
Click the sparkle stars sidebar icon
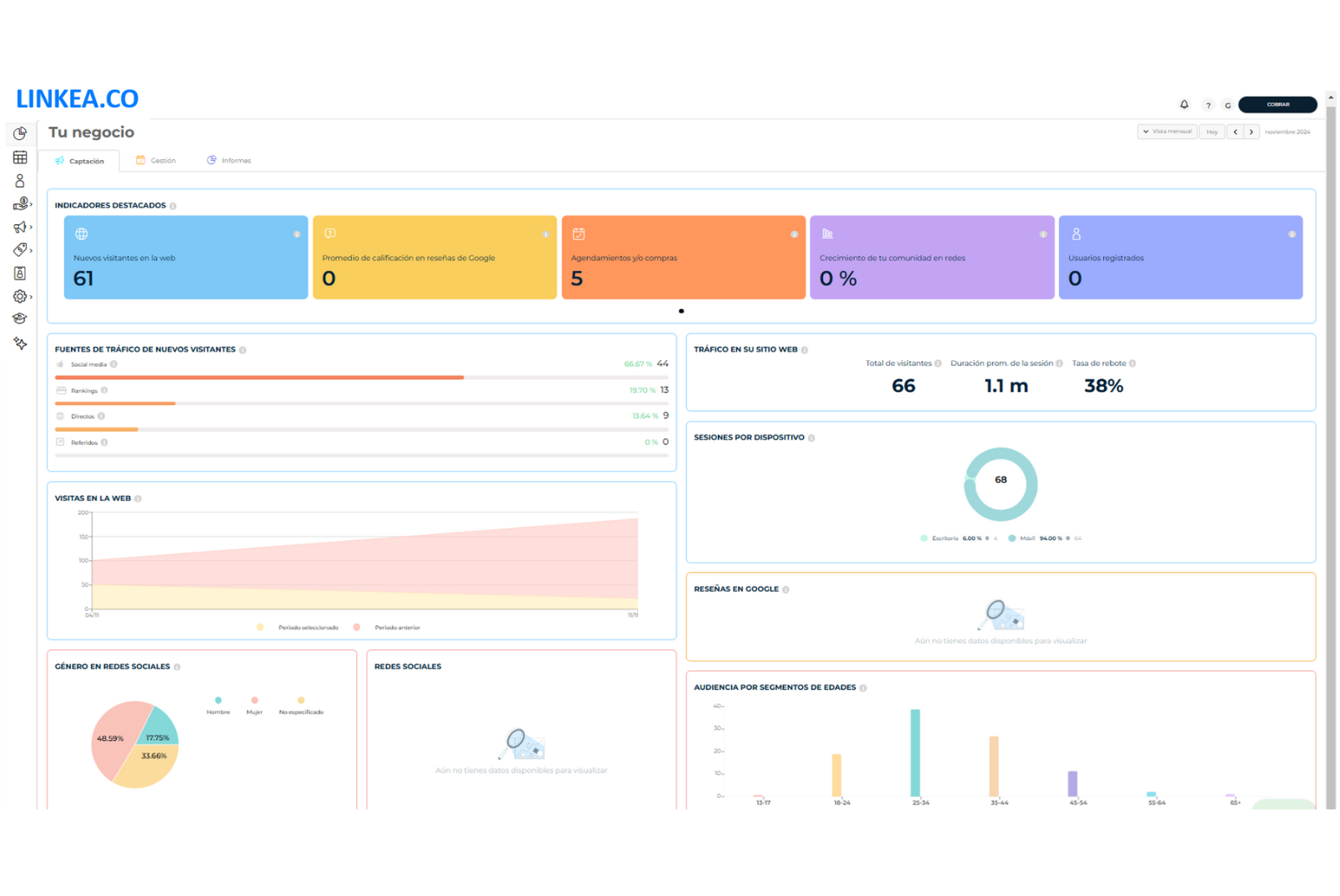(x=20, y=343)
